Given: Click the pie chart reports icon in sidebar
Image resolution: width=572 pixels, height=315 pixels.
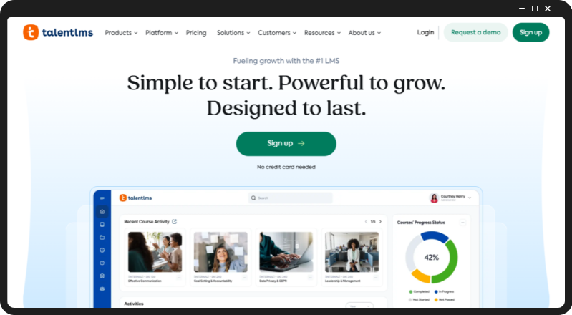Looking at the screenshot, I should [102, 263].
